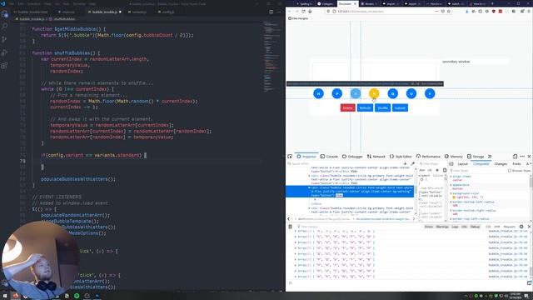The width and height of the screenshot is (533, 300).
Task: Expand border-top-left-radius computed property
Action: click(451, 218)
